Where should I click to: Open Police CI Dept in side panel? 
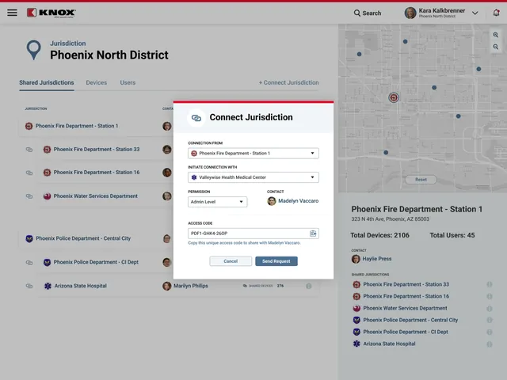click(406, 332)
